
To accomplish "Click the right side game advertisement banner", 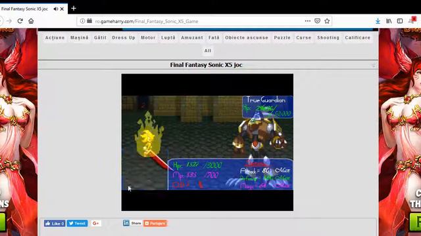I will click(400, 132).
